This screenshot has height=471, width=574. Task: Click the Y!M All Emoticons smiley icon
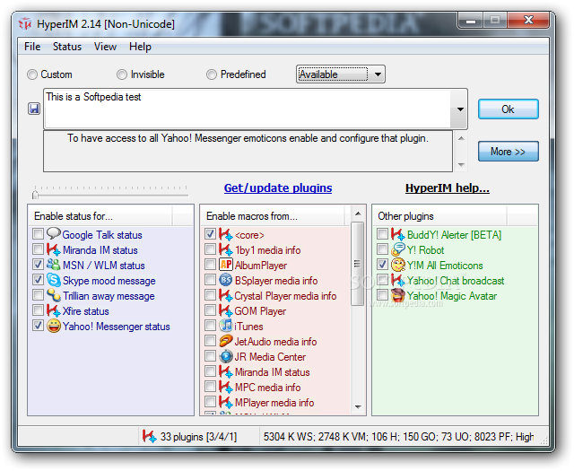coord(397,265)
